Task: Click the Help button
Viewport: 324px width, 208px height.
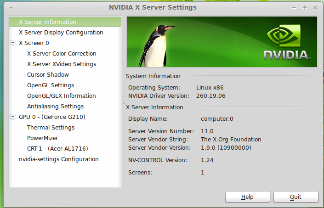Action: pos(248,197)
